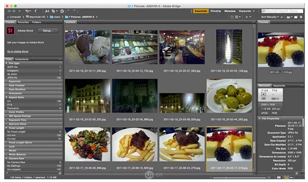Click the rotate counterclockwise icon
Viewport: 308px width, 182px height.
point(70,11)
